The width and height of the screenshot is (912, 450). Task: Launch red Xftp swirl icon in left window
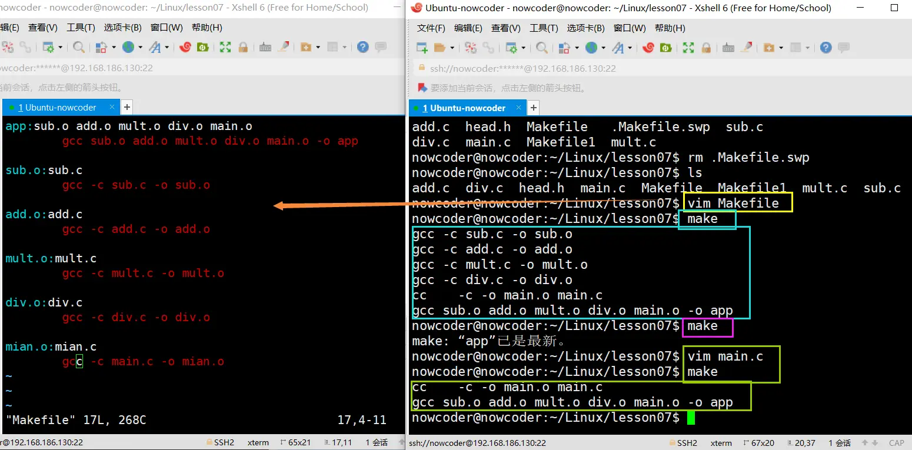click(185, 48)
